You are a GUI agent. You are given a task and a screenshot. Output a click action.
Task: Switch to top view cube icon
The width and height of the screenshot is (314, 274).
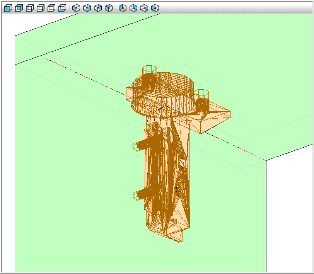coord(51,8)
